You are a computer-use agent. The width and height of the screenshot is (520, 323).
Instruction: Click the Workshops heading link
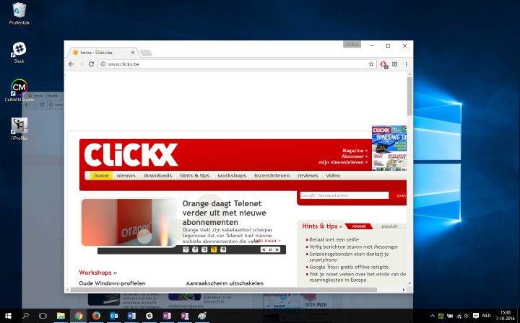click(95, 273)
